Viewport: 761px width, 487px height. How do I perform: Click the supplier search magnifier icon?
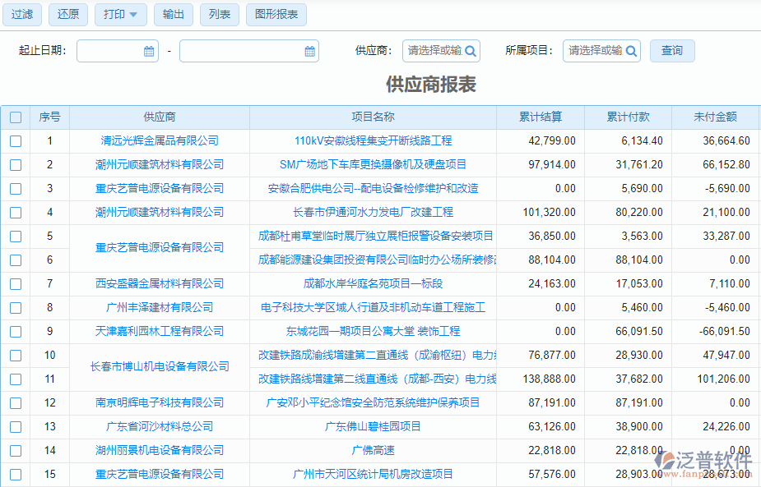coord(469,50)
